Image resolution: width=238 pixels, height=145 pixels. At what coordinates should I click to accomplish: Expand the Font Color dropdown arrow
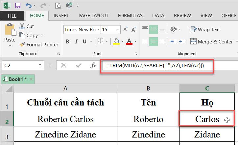[x=135, y=41]
